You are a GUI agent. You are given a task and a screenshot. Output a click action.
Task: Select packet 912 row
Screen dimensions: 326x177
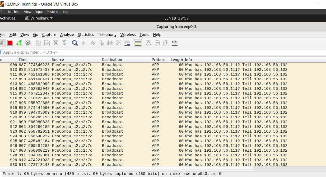pos(163,79)
